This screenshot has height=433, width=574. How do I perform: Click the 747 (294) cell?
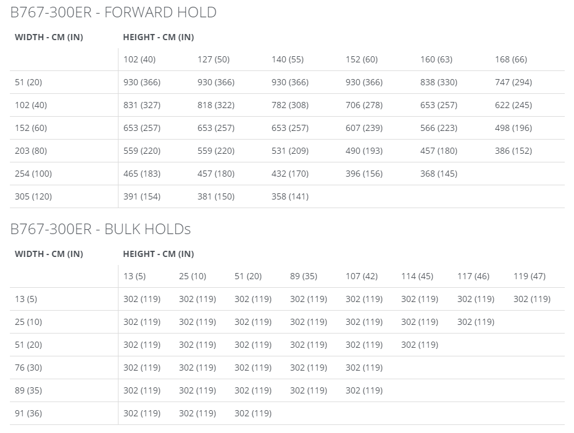(514, 82)
